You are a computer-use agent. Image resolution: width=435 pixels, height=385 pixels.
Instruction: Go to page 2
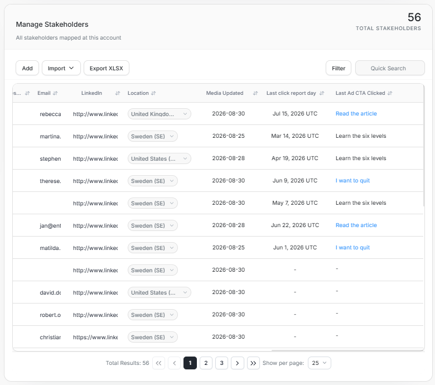coord(206,363)
